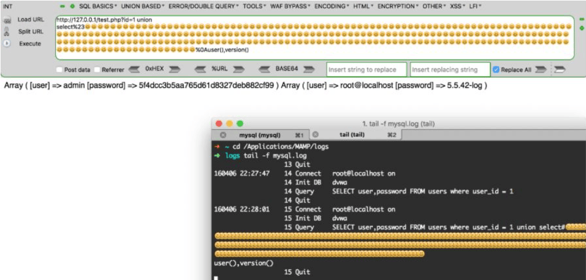Click the Load URL icon
The height and width of the screenshot is (280, 586).
coord(6,21)
